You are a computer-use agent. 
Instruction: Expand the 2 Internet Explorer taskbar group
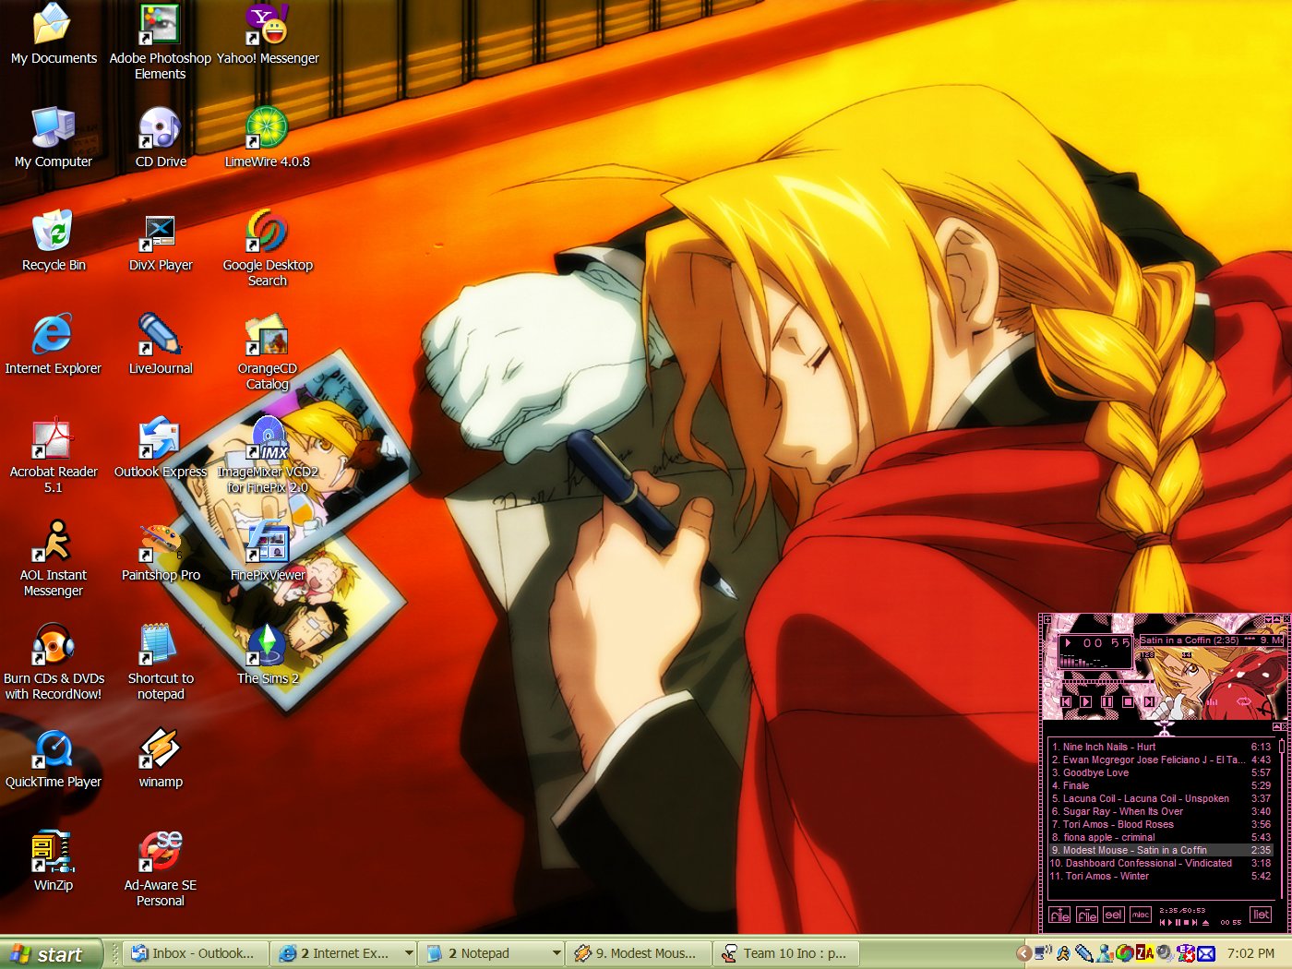click(x=345, y=953)
